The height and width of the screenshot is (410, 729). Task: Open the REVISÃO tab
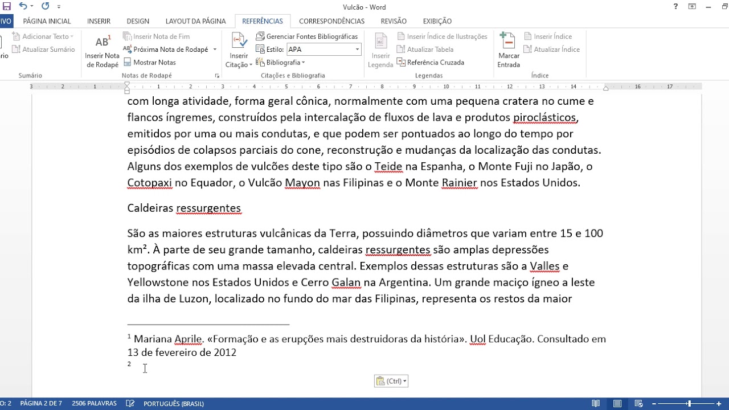pos(394,21)
